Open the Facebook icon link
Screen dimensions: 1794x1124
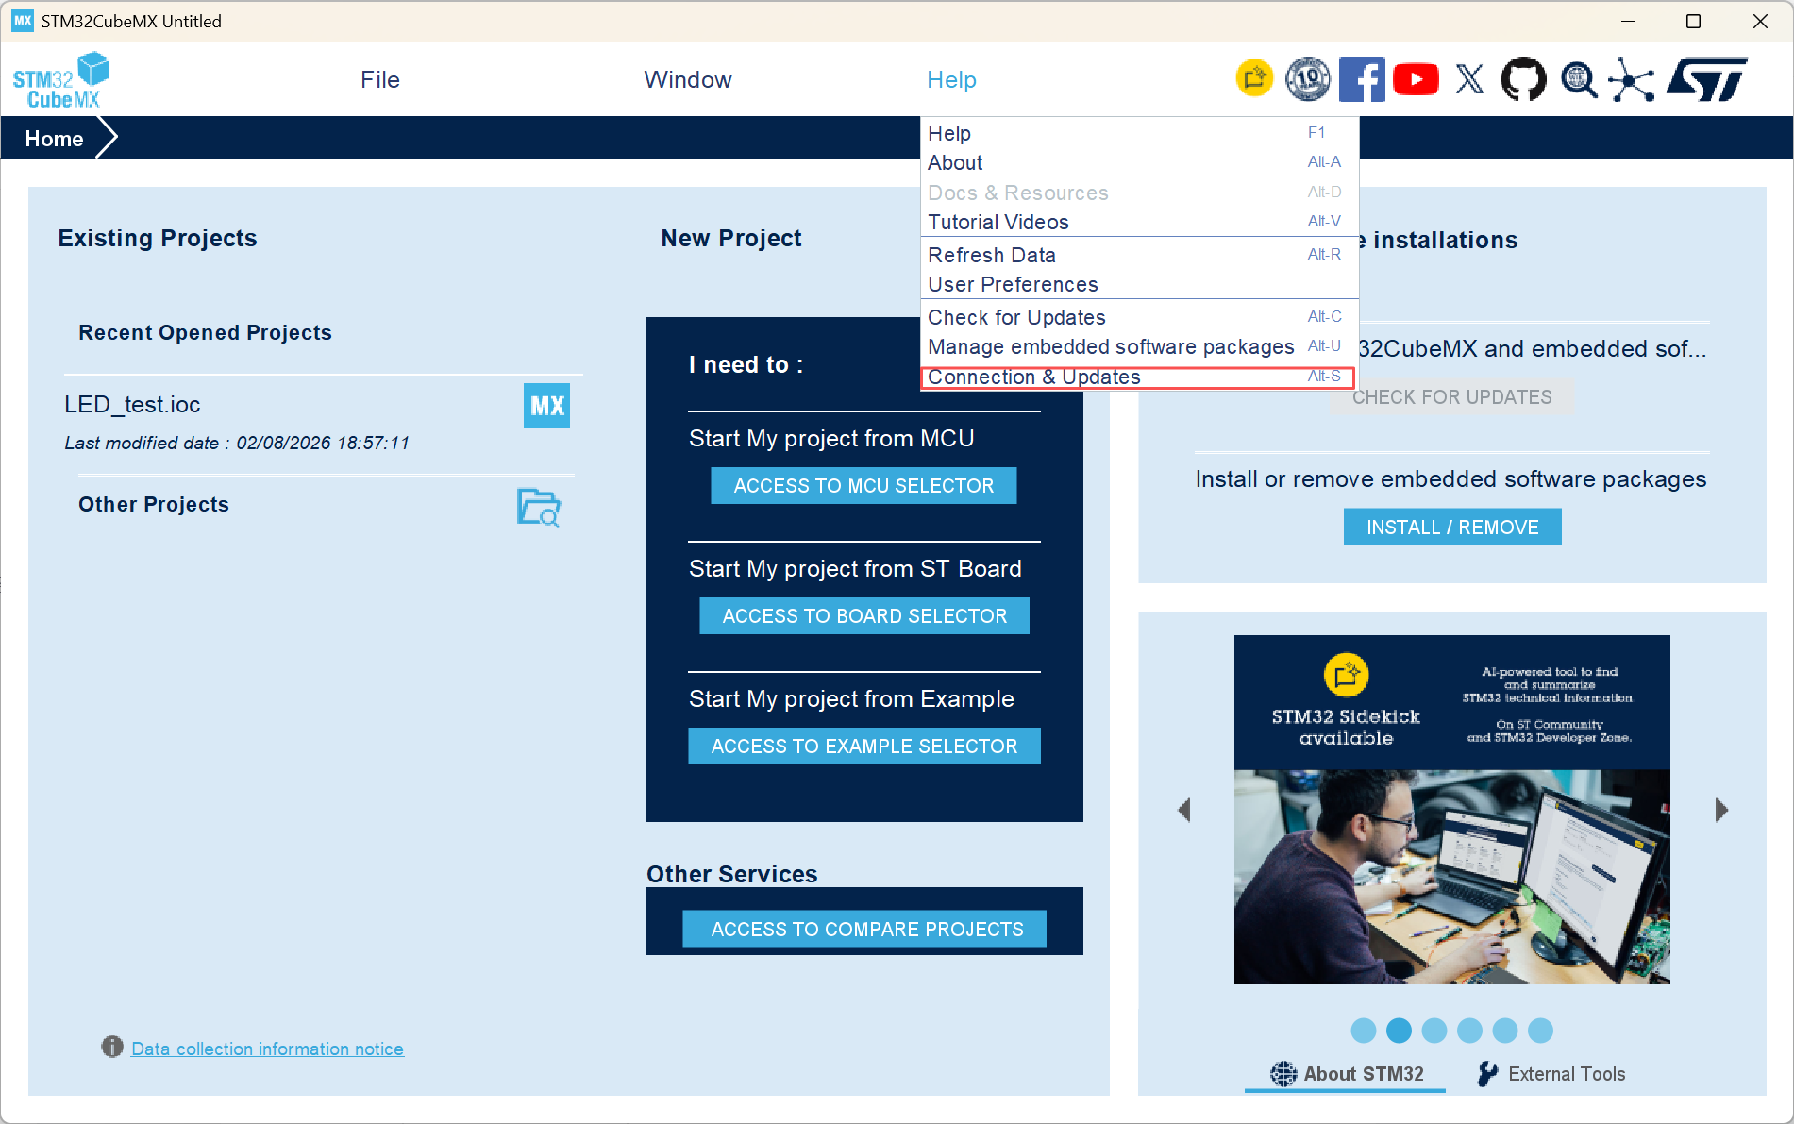coord(1362,79)
